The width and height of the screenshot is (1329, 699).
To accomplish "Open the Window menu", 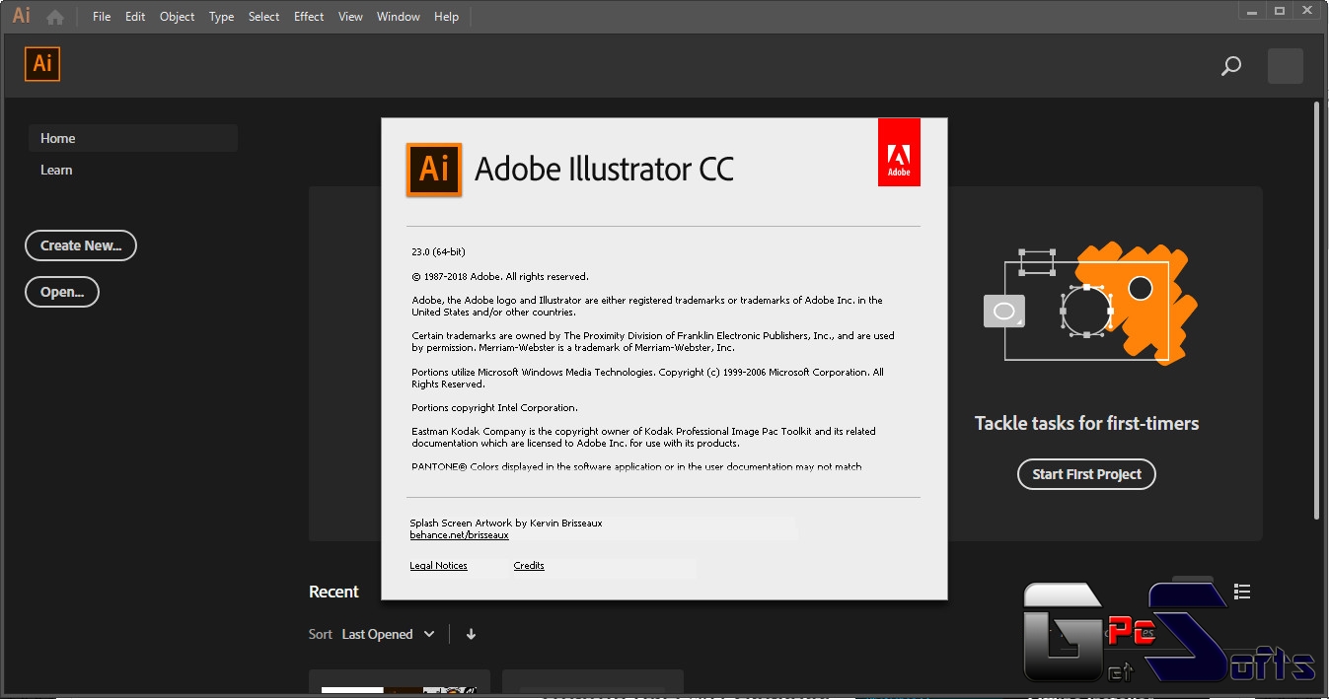I will point(399,17).
